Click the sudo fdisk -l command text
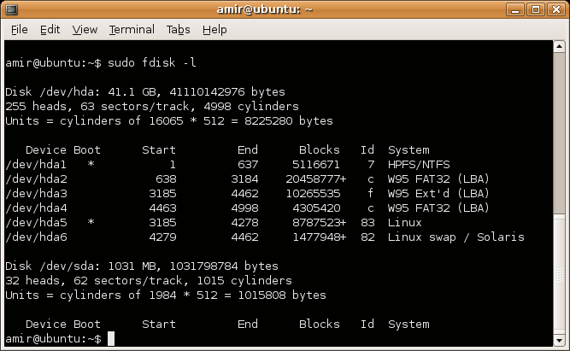 pos(152,62)
